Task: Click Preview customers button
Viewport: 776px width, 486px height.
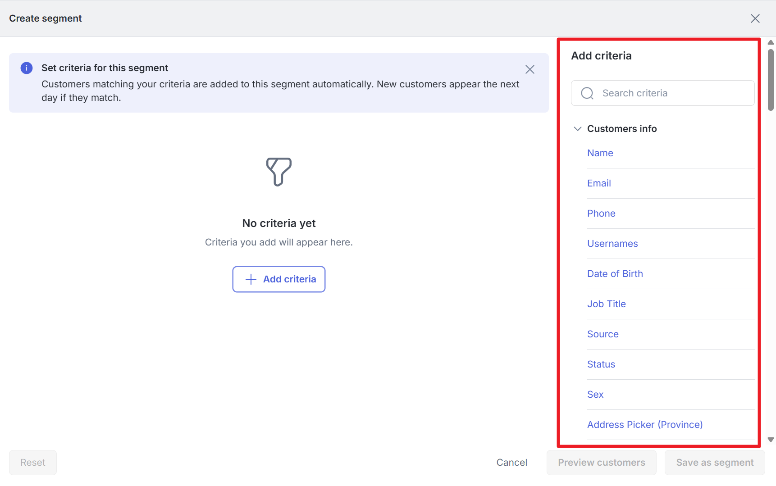Action: 602,463
